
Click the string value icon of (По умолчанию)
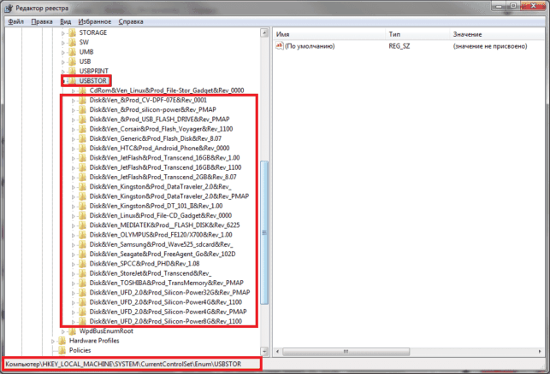point(280,46)
